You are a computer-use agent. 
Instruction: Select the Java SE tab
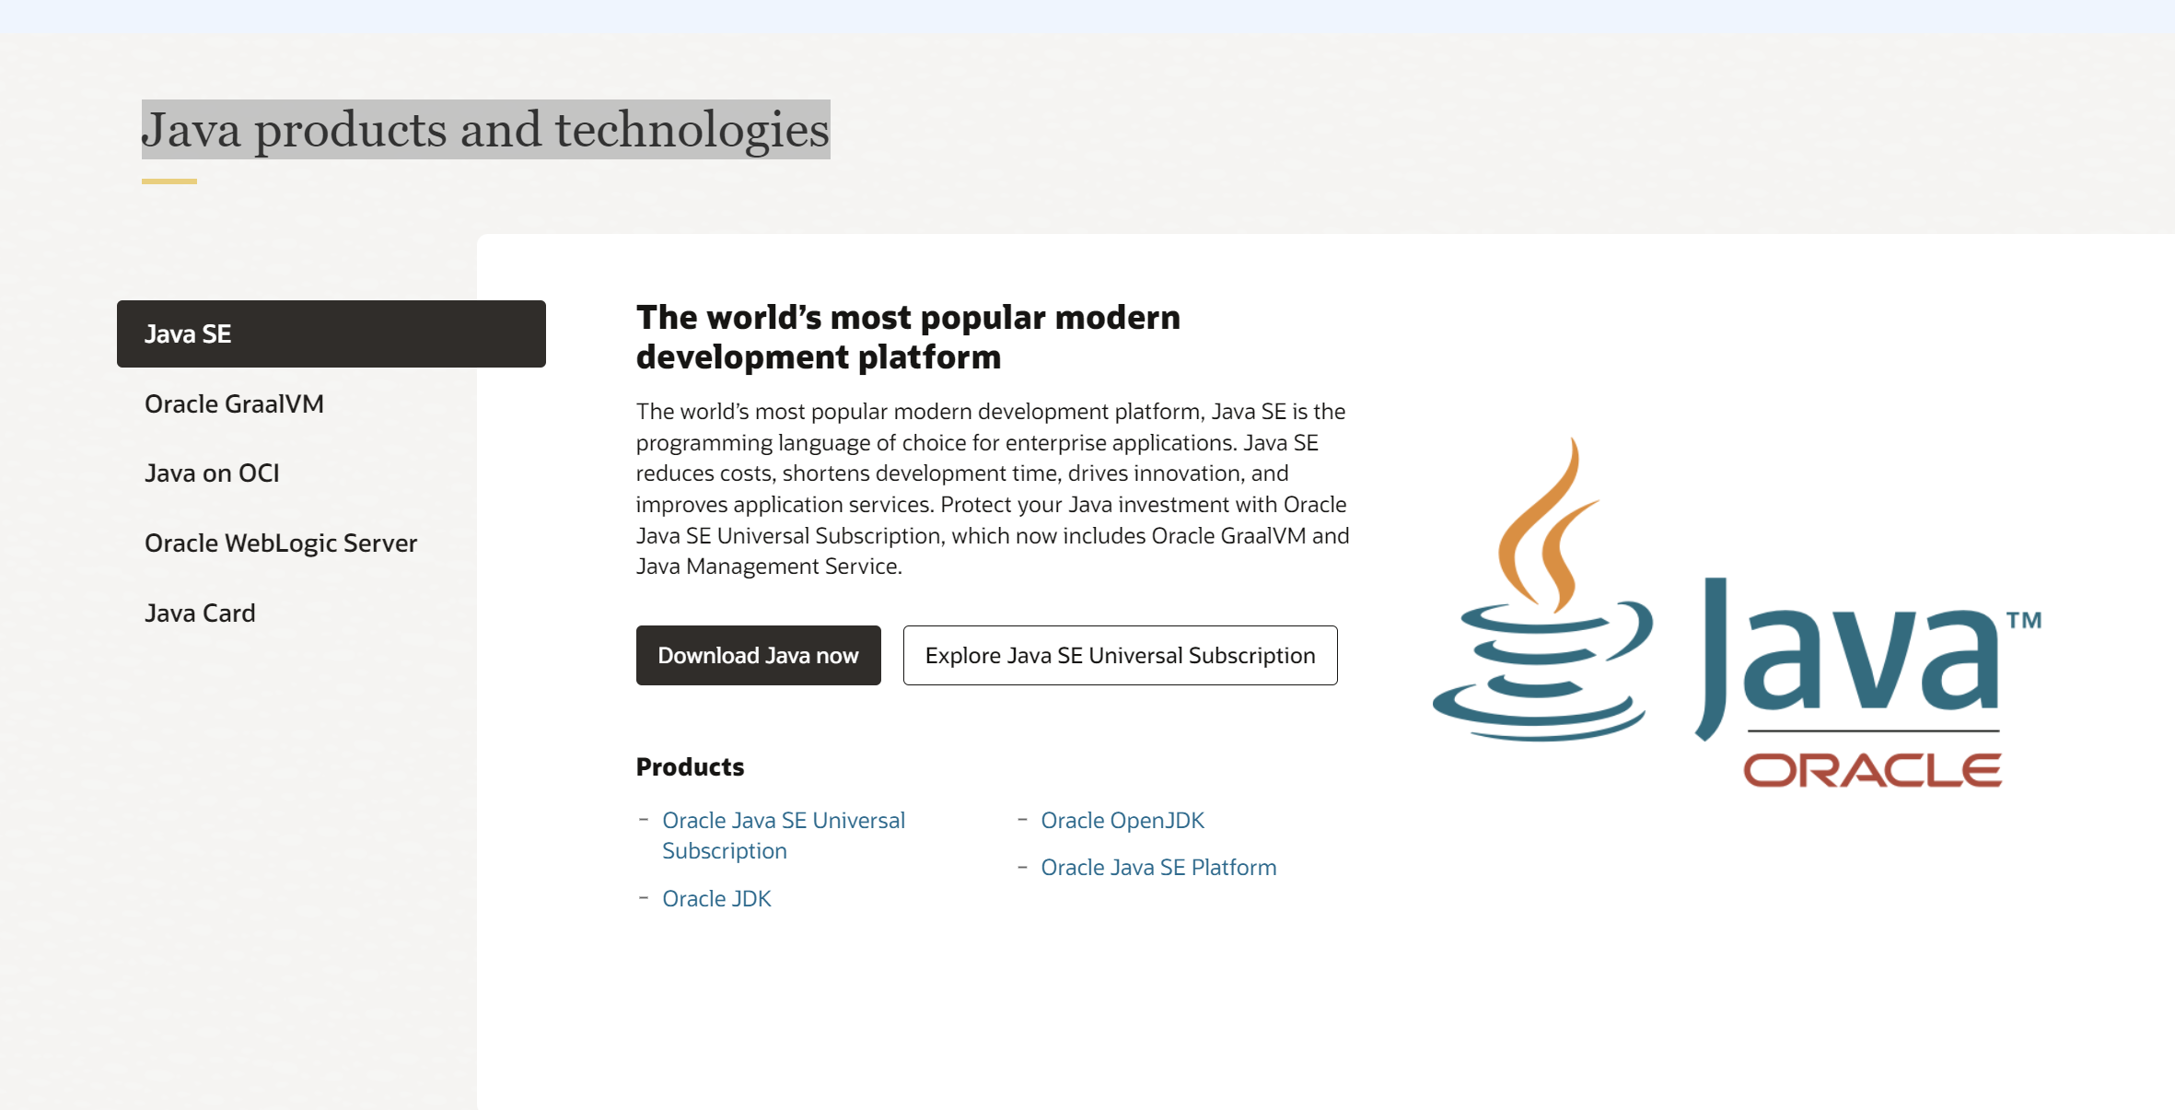coord(331,333)
